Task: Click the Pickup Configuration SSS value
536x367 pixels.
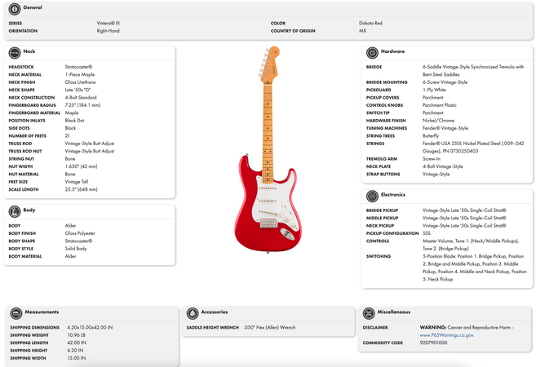Action: [x=427, y=232]
